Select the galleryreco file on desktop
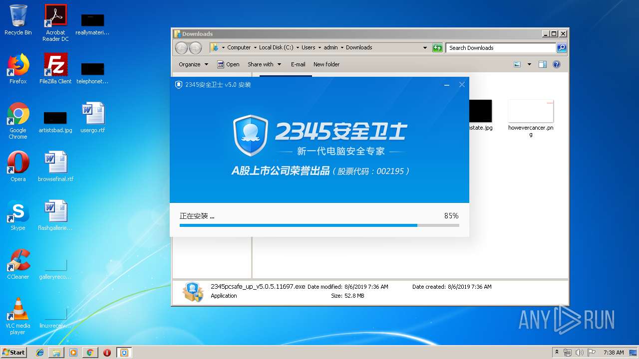The height and width of the screenshot is (359, 639). (55, 269)
